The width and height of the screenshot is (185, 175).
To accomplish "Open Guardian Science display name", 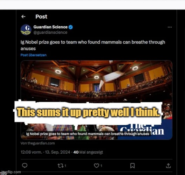I will tap(50, 27).
